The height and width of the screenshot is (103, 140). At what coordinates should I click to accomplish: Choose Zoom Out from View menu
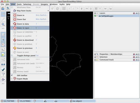pos(30,19)
